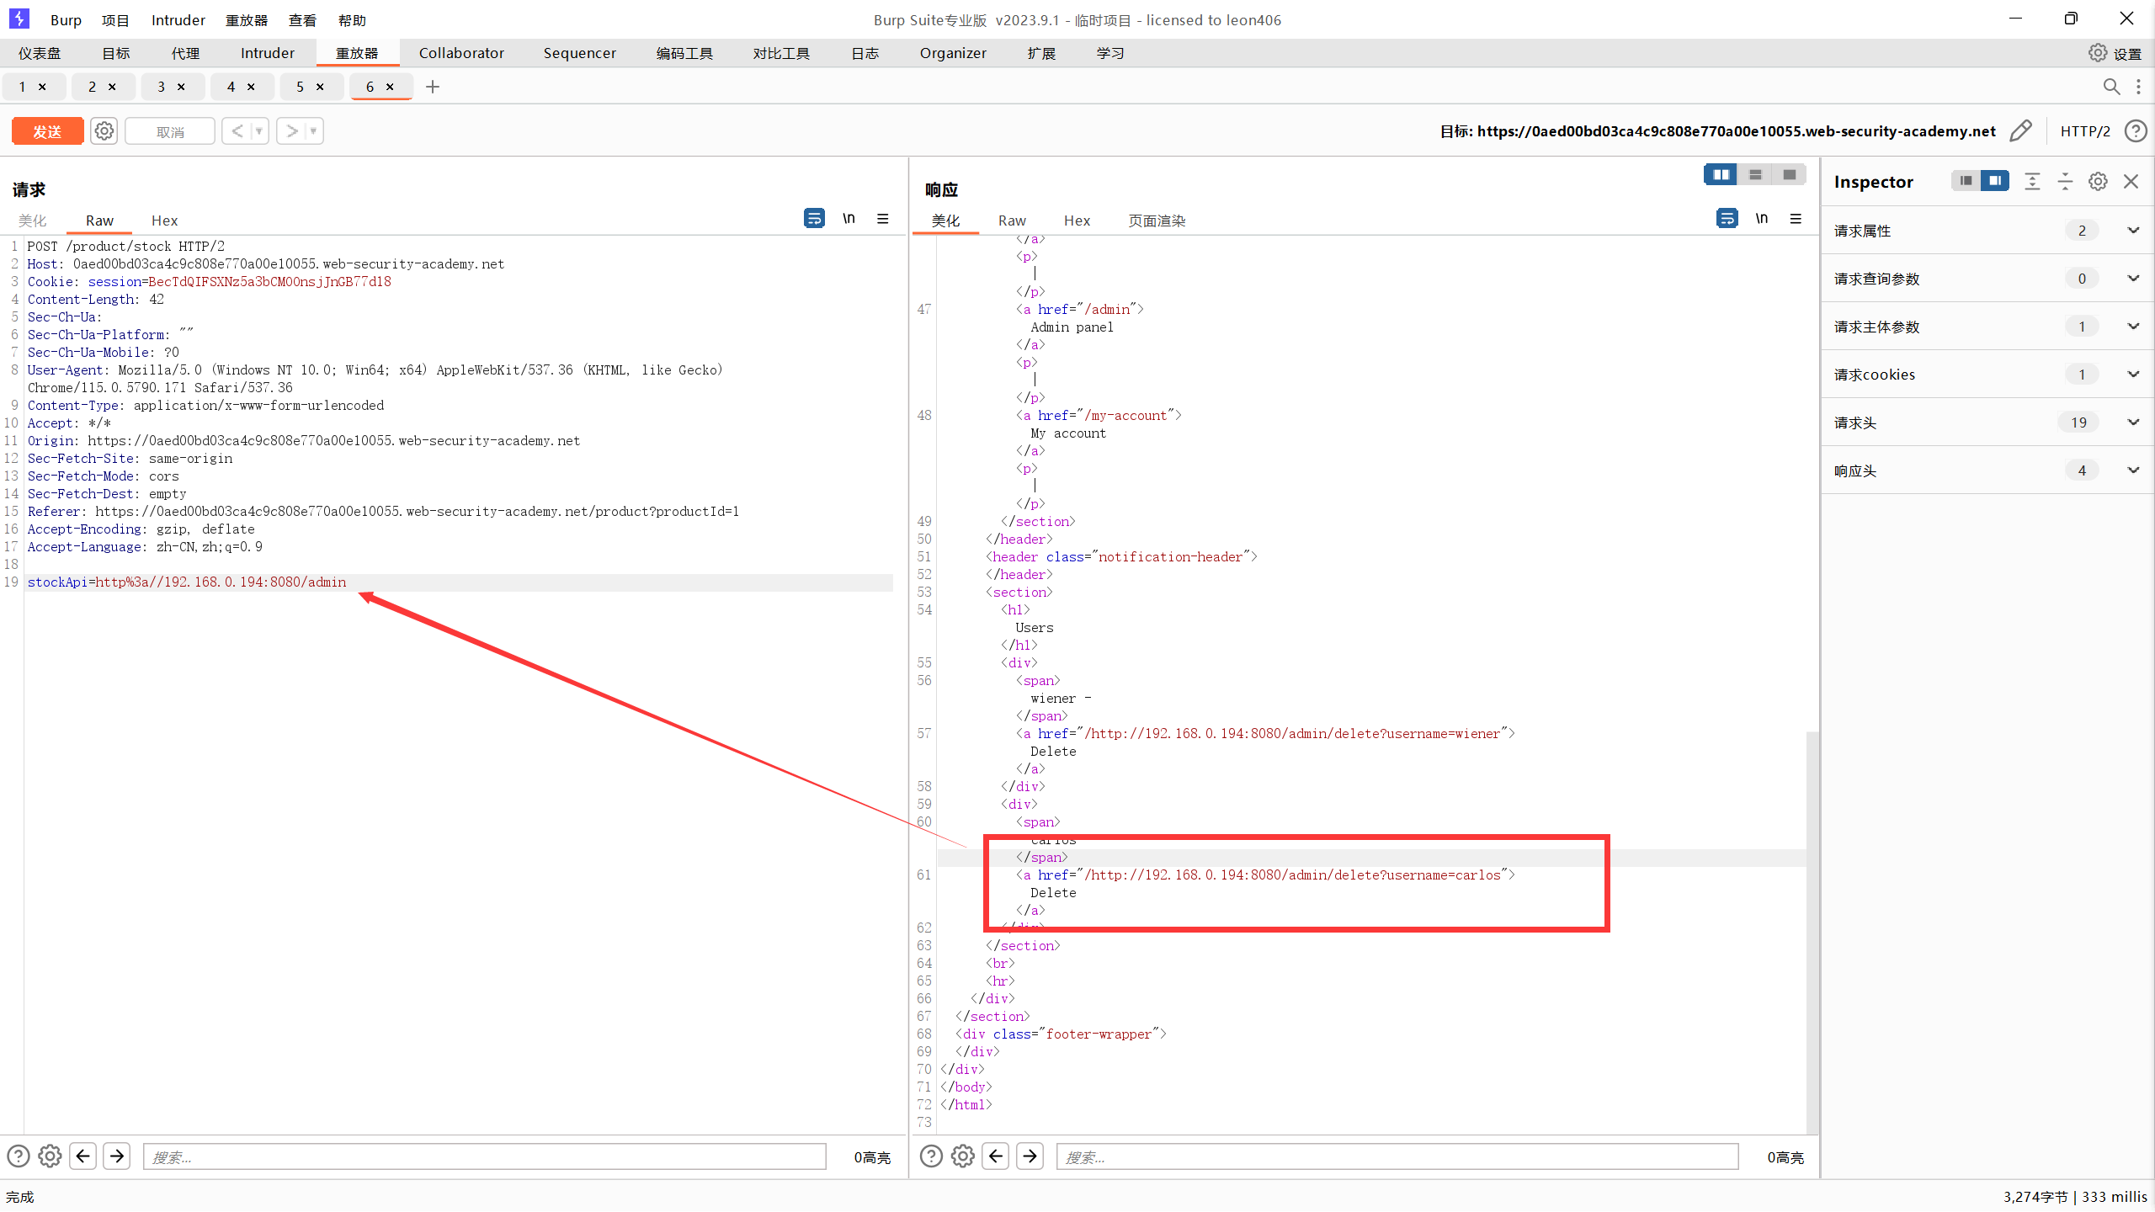Viewport: 2155px width, 1212px height.
Task: Click the pencil icon to edit target
Action: pyautogui.click(x=2020, y=131)
